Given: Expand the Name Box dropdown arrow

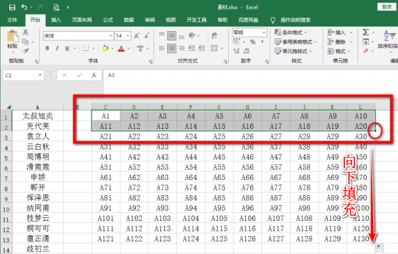Looking at the screenshot, I should [40, 75].
